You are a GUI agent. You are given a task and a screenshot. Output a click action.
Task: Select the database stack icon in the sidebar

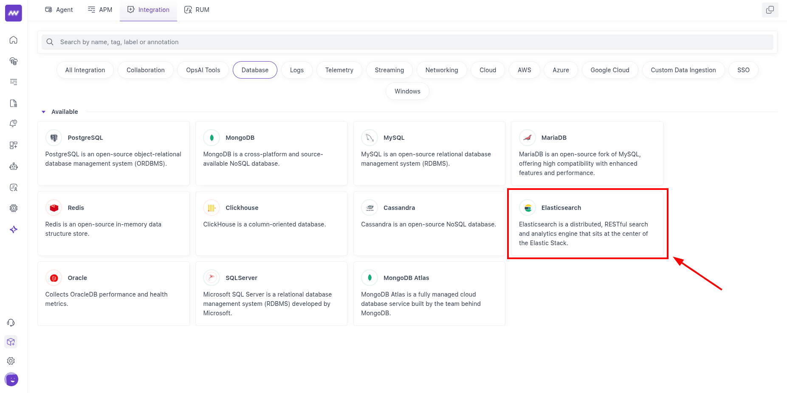13,61
